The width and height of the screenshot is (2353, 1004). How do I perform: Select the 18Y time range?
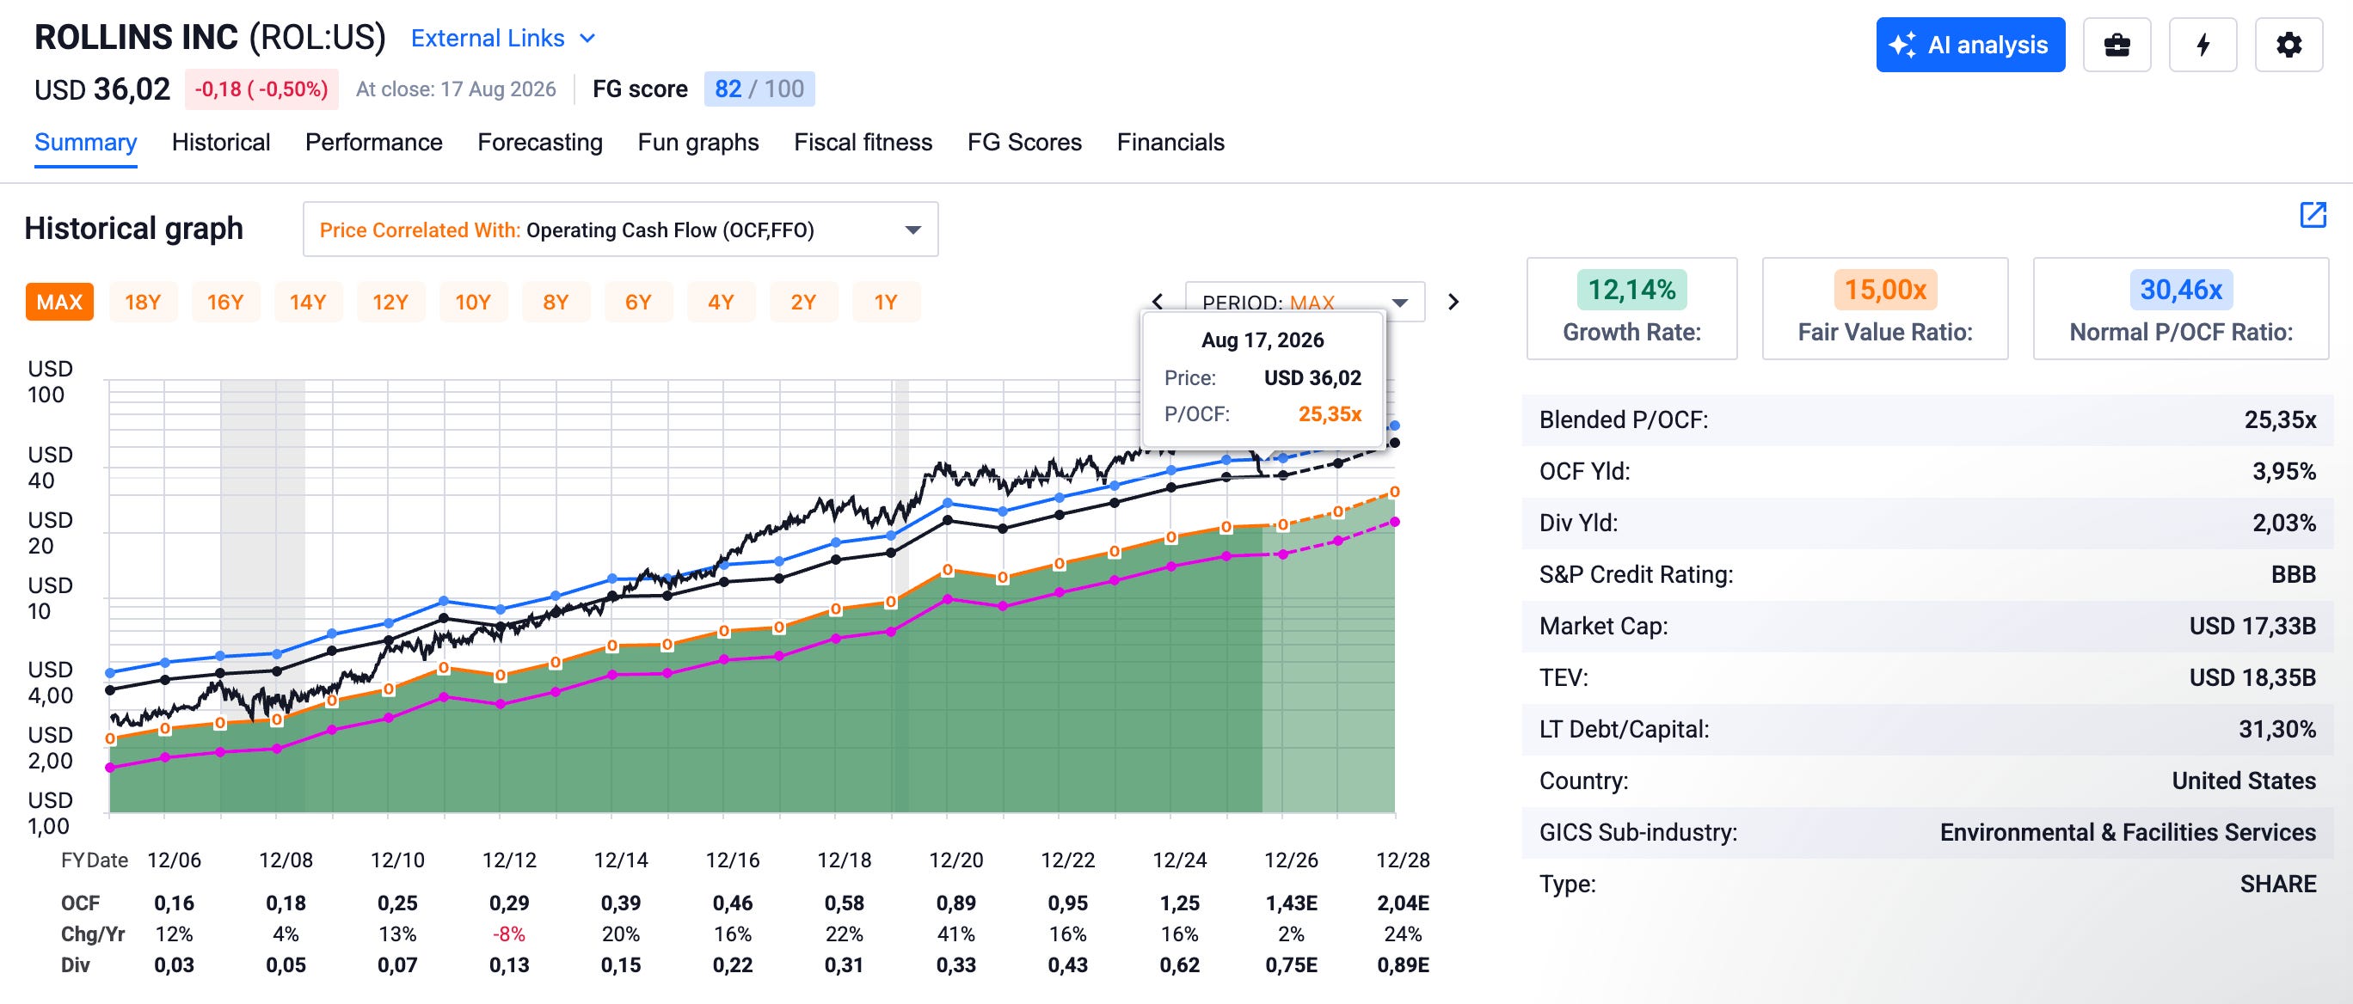pyautogui.click(x=143, y=302)
